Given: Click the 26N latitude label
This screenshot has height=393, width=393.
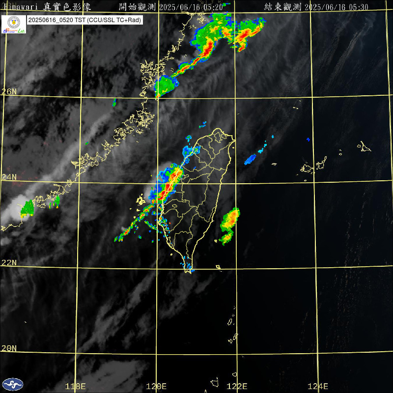Looking at the screenshot, I should (9, 91).
